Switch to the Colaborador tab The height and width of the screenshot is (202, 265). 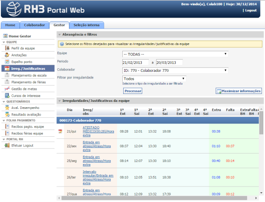click(x=34, y=25)
